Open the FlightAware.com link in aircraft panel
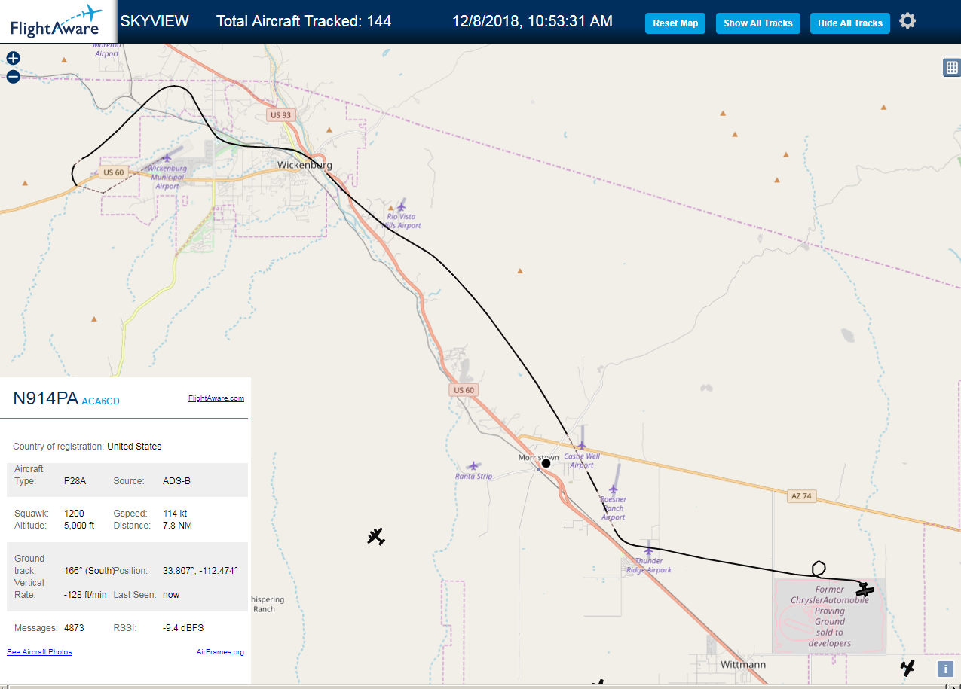 coord(216,398)
